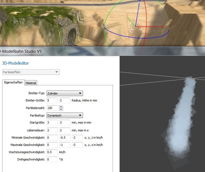This screenshot has width=205, height=172.
Task: Expand the Emitter-Typ Zylinder dropdown
Action: [x=65, y=93]
